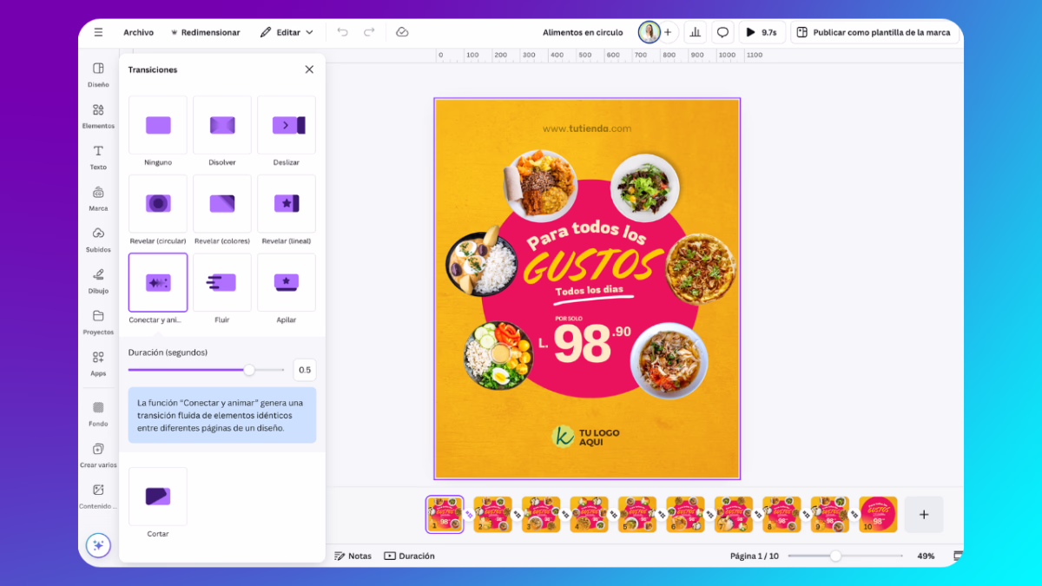1042x586 pixels.
Task: Select the Conectar y animar transition
Action: pyautogui.click(x=158, y=282)
